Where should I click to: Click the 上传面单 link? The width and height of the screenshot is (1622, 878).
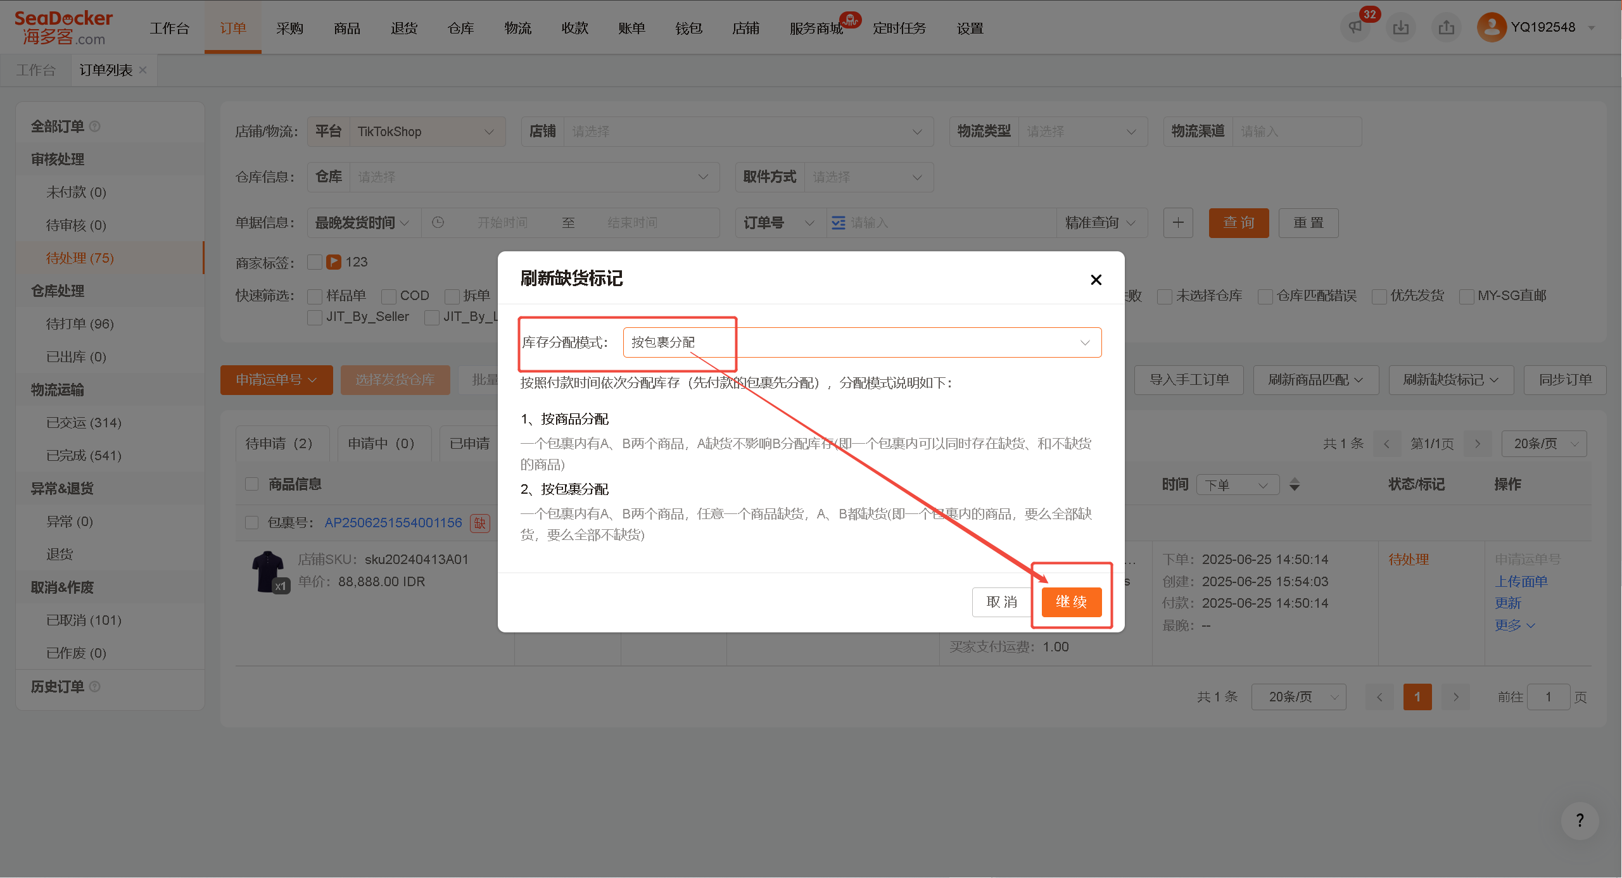1521,582
